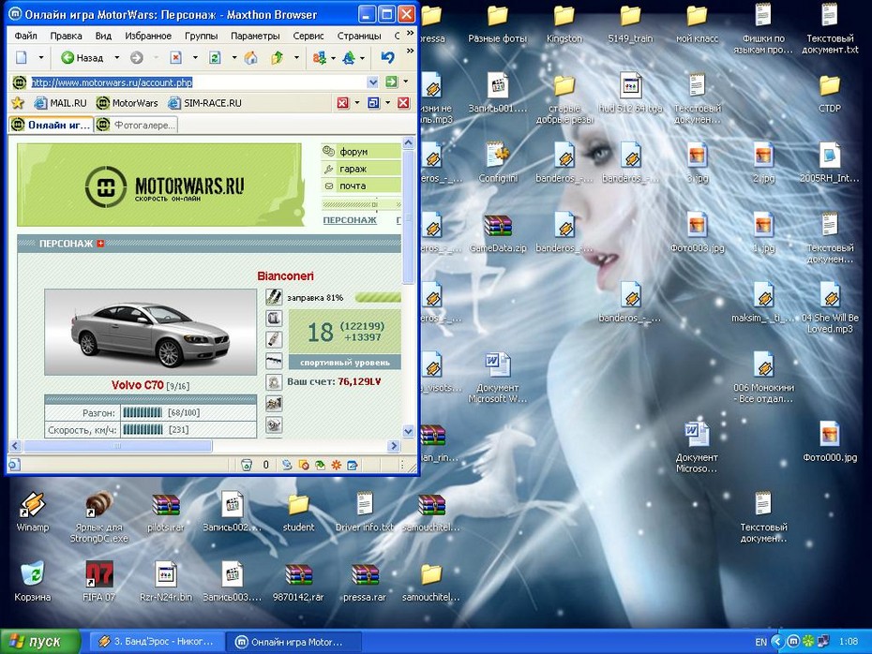Open the MAIL.RU favorites link
The width and height of the screenshot is (872, 654).
pyautogui.click(x=61, y=103)
